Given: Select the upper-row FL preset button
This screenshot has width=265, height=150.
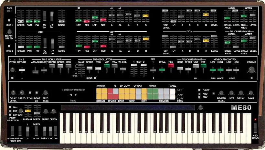Looking at the screenshot, I should [x=116, y=91].
